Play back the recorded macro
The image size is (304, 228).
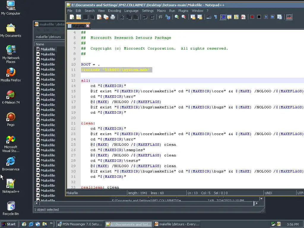point(266,17)
